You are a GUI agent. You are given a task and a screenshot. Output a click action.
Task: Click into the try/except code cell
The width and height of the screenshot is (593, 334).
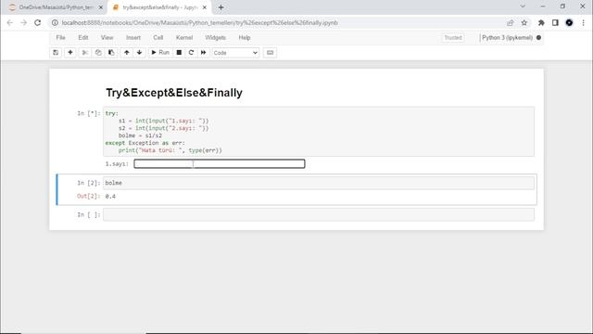[319, 132]
